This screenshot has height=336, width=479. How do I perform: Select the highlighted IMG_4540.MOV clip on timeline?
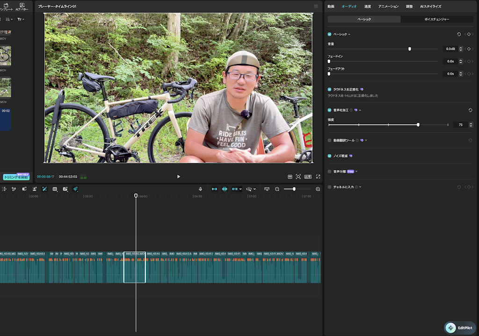[134, 267]
